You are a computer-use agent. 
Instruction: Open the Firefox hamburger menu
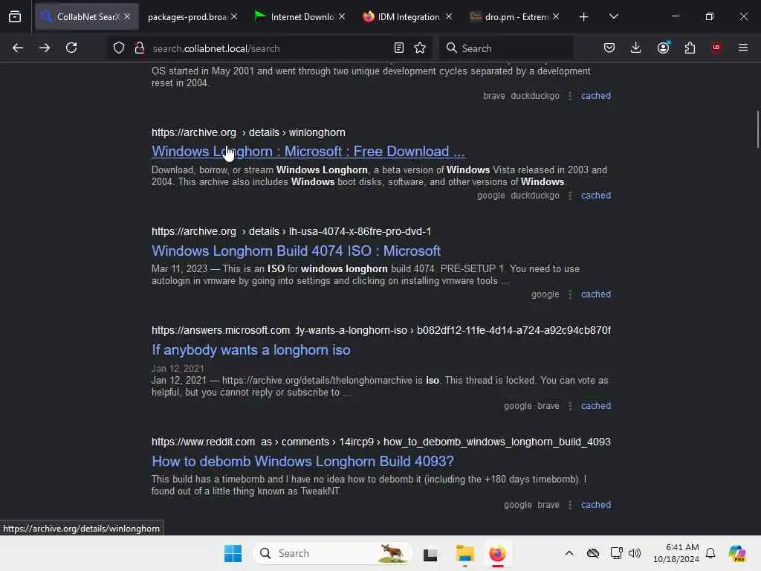coord(743,48)
